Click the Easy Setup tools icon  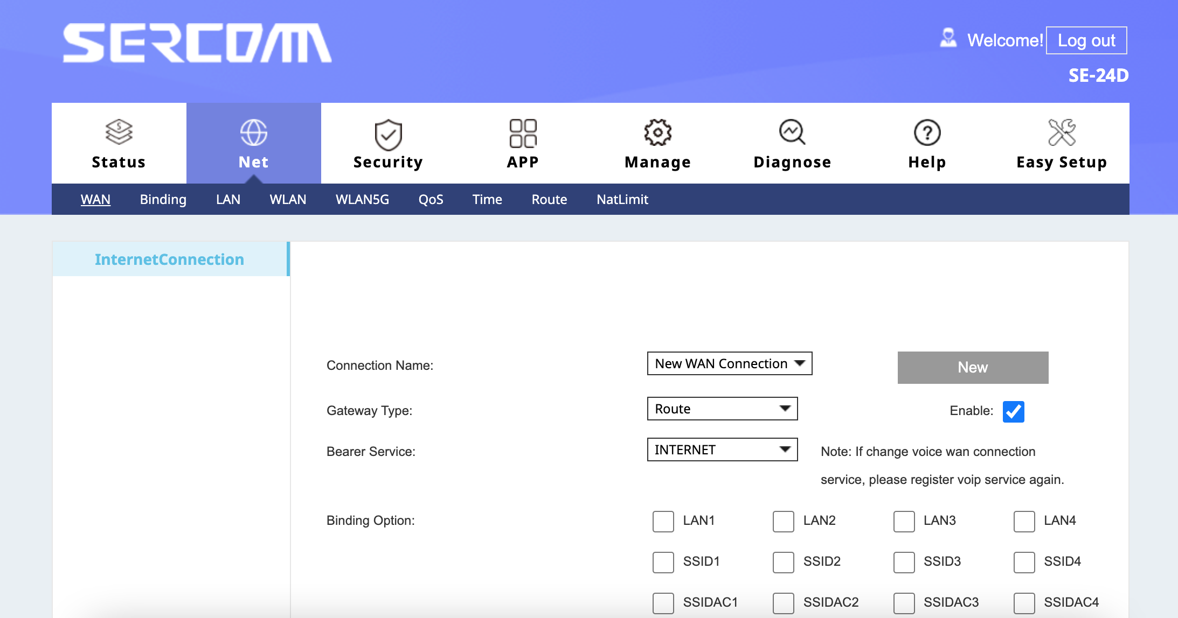(1062, 132)
